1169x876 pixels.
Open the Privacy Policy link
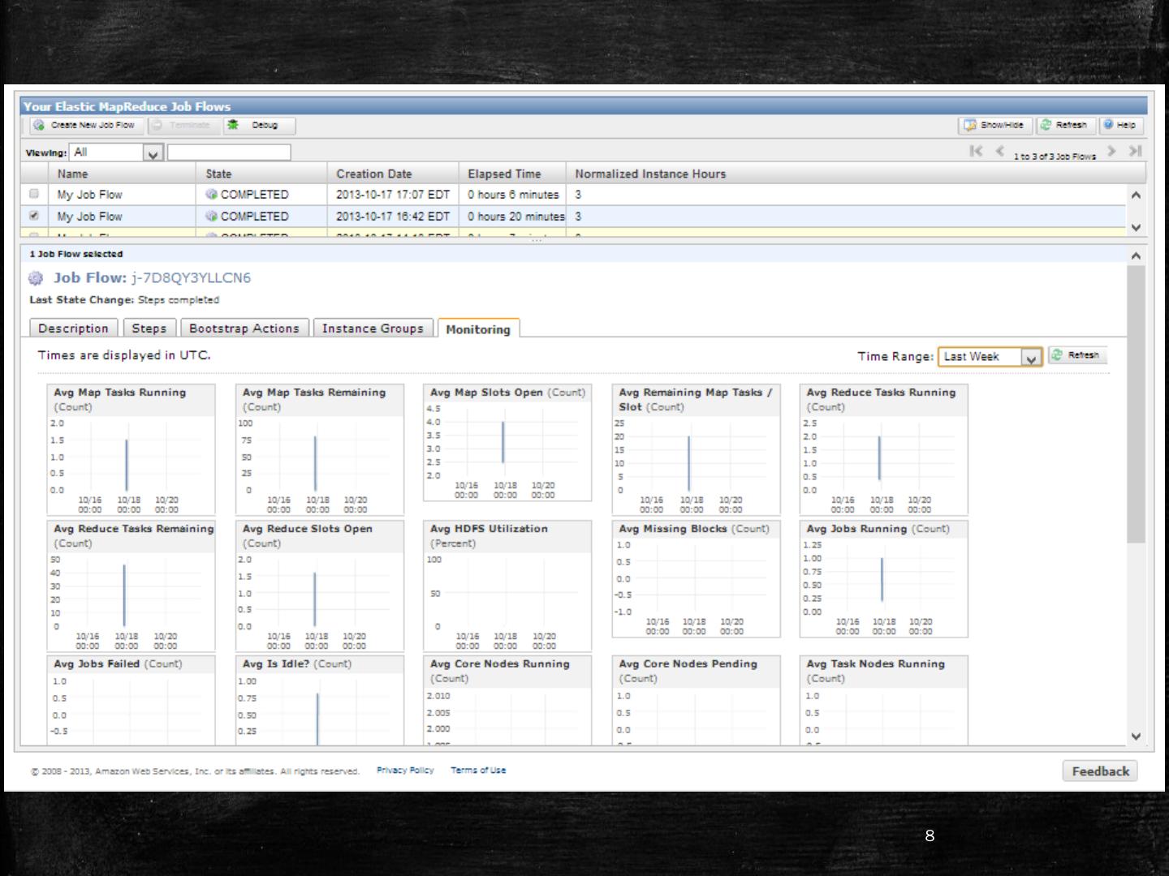point(405,771)
